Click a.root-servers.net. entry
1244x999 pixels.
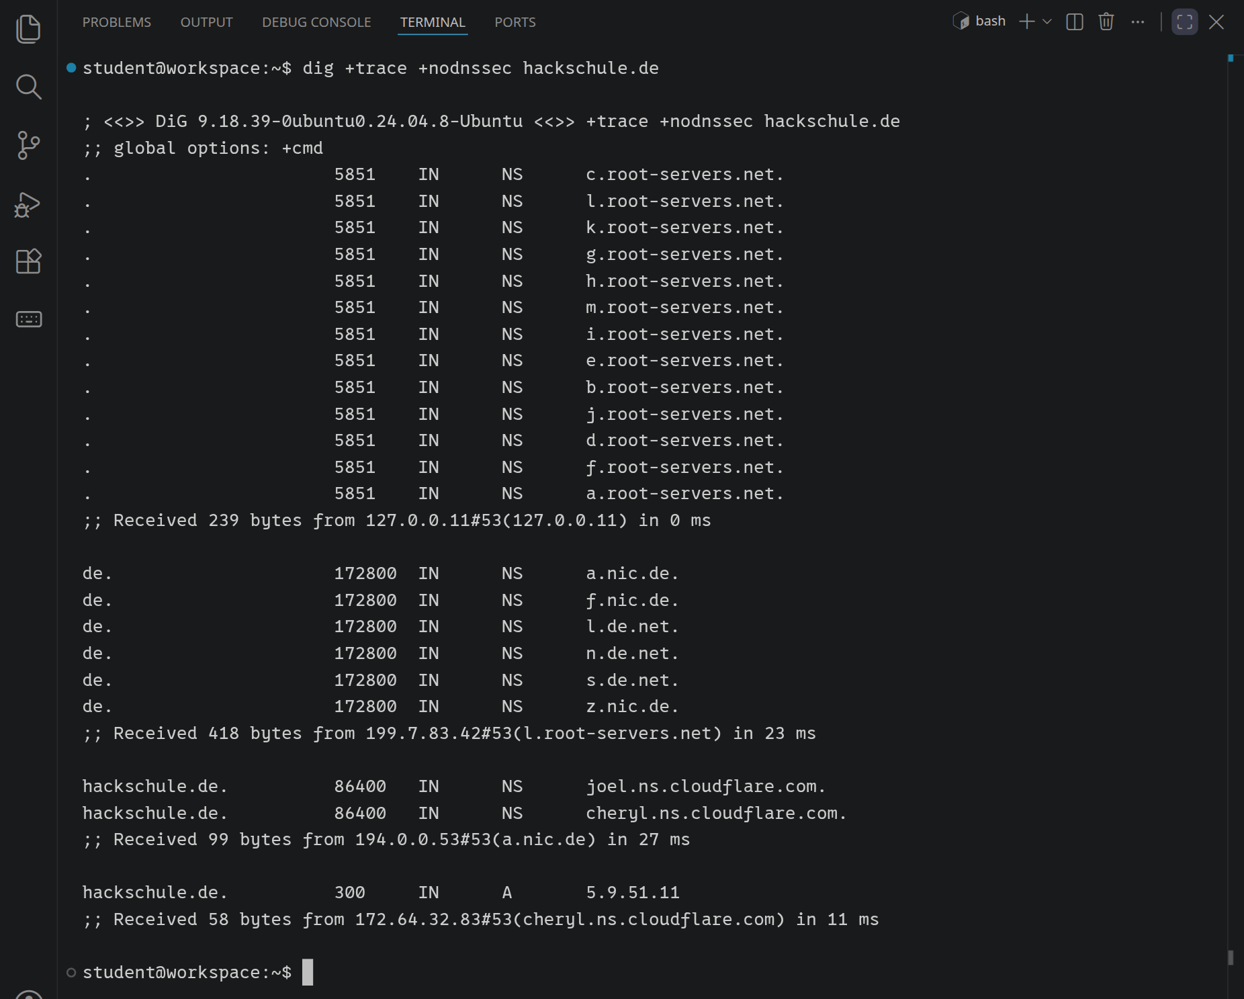pos(684,493)
